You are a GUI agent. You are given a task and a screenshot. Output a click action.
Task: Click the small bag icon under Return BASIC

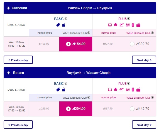tap(63, 89)
